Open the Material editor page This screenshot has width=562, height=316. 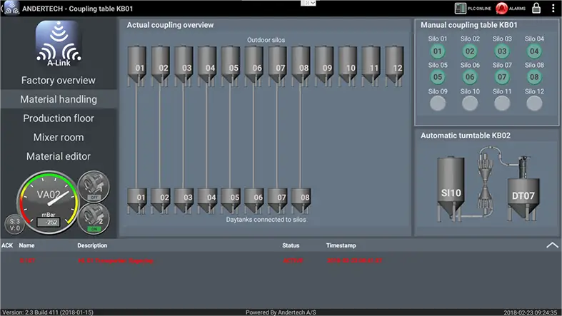[x=58, y=156]
